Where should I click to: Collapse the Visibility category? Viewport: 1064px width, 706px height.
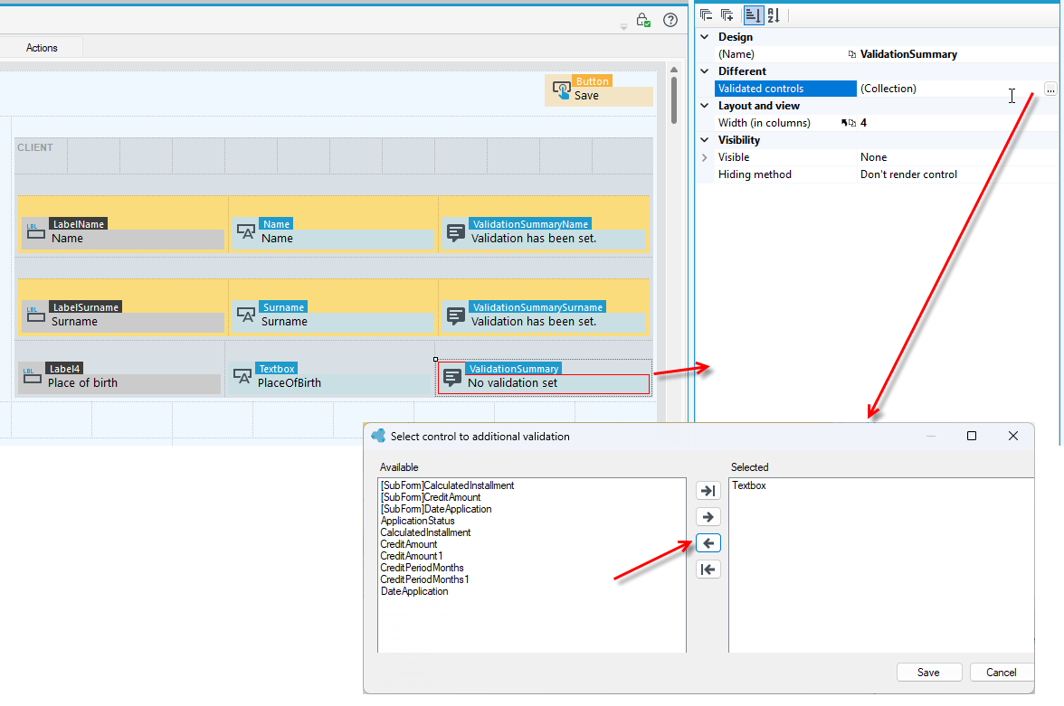(x=704, y=140)
